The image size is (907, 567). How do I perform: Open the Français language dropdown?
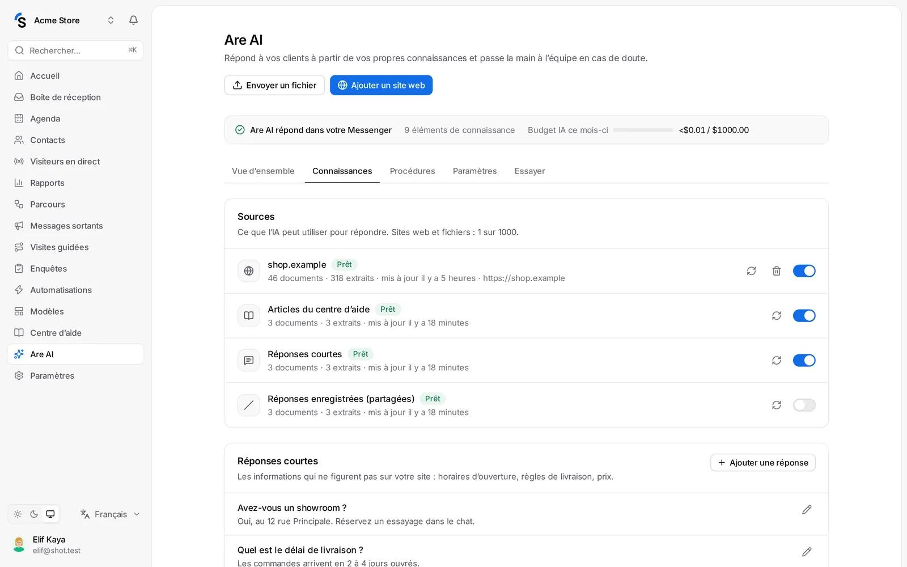pyautogui.click(x=110, y=514)
